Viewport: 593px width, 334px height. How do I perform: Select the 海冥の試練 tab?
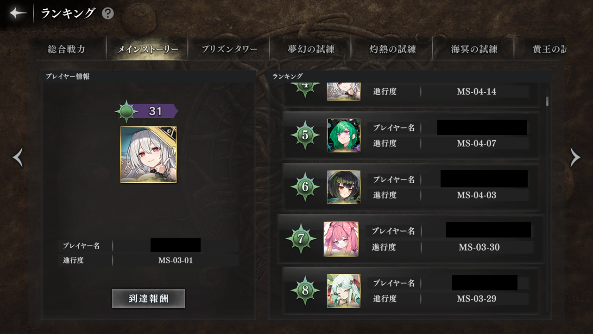coord(473,50)
